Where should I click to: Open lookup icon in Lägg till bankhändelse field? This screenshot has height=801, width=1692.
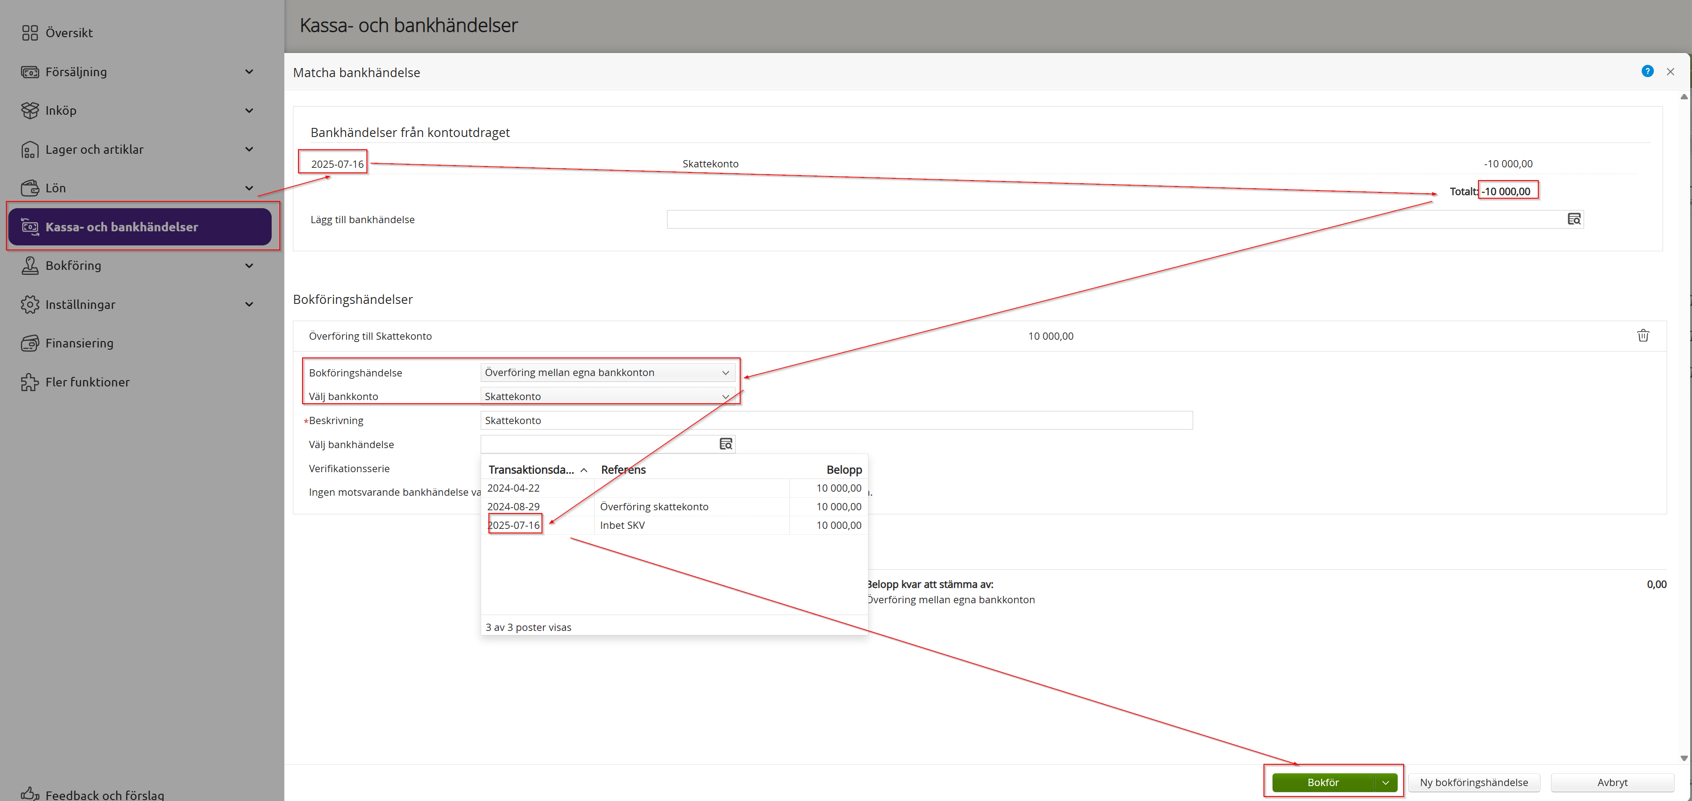coord(1574,219)
